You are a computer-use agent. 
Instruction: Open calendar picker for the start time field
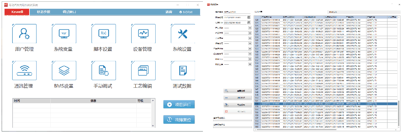[x=249, y=17]
